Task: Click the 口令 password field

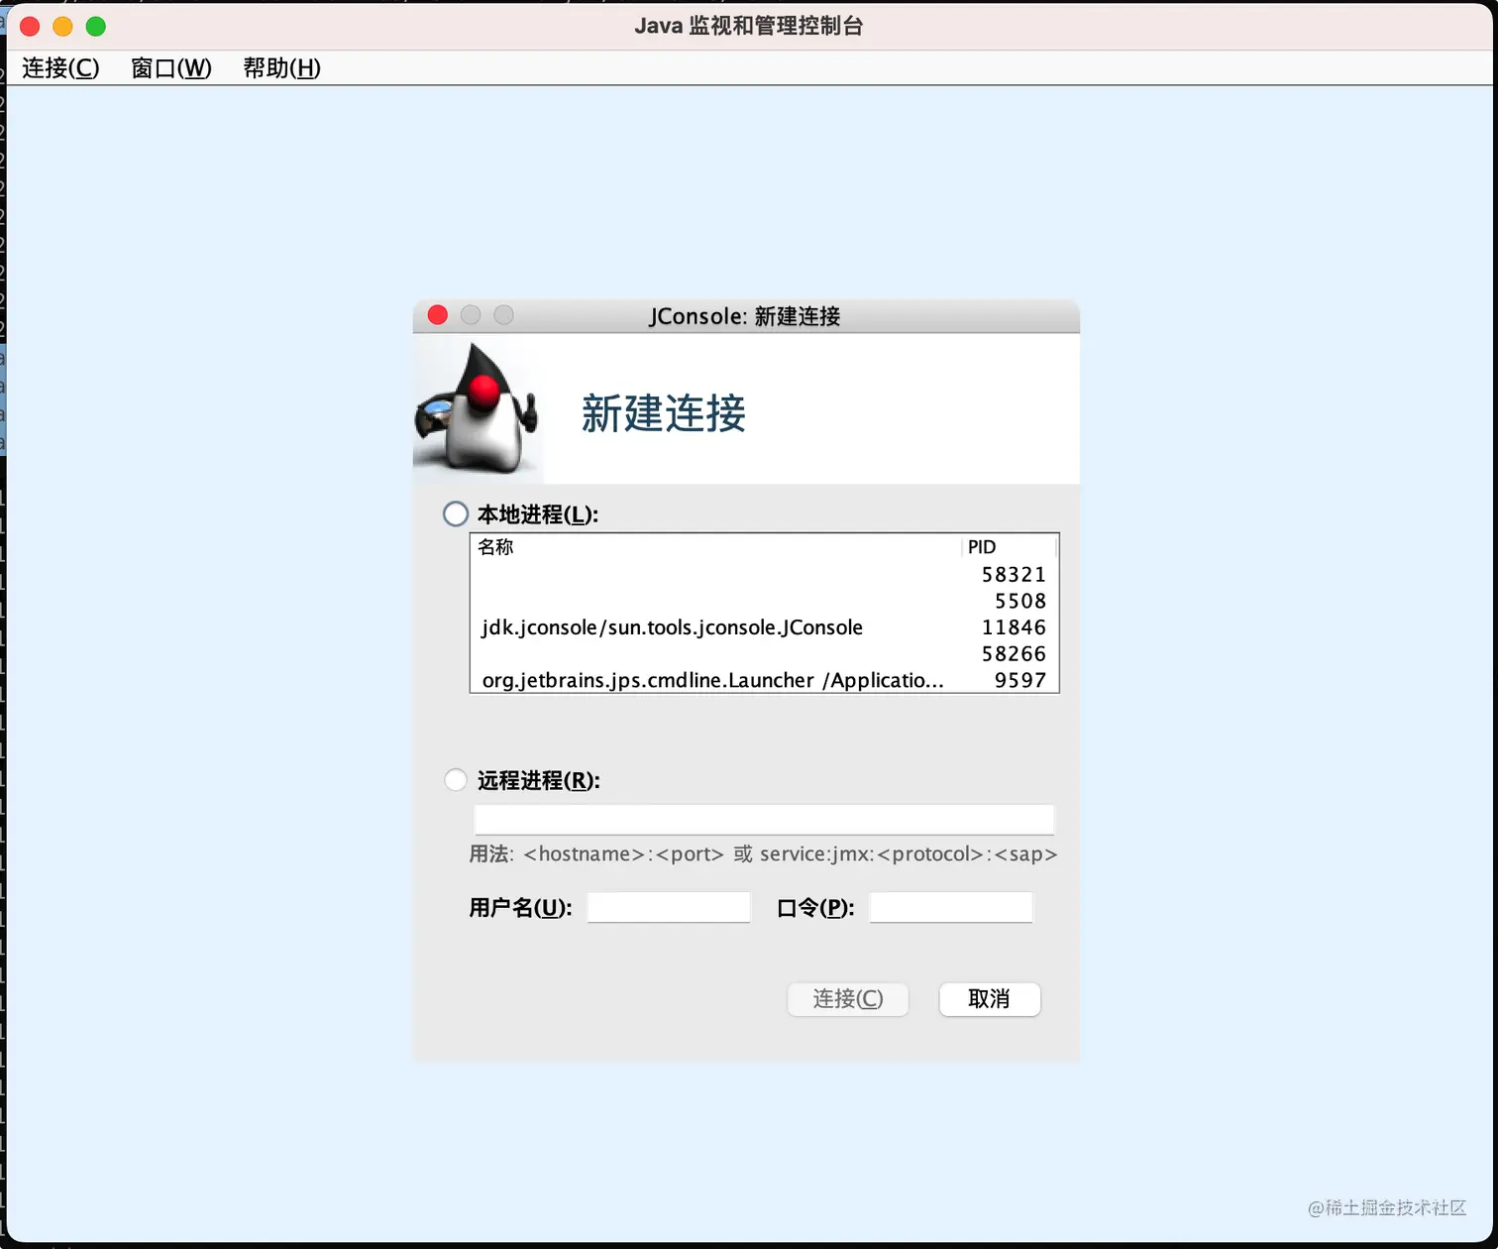Action: click(x=951, y=907)
